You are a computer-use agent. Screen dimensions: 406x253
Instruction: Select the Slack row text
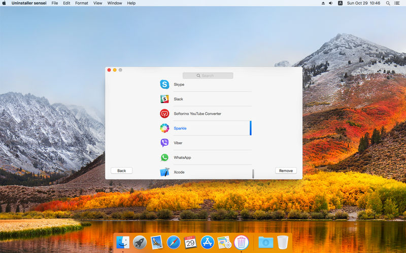(x=179, y=99)
